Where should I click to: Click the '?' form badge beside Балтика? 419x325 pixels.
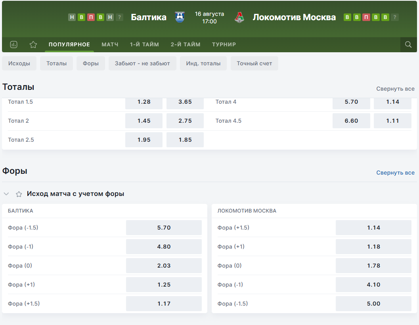coord(119,17)
